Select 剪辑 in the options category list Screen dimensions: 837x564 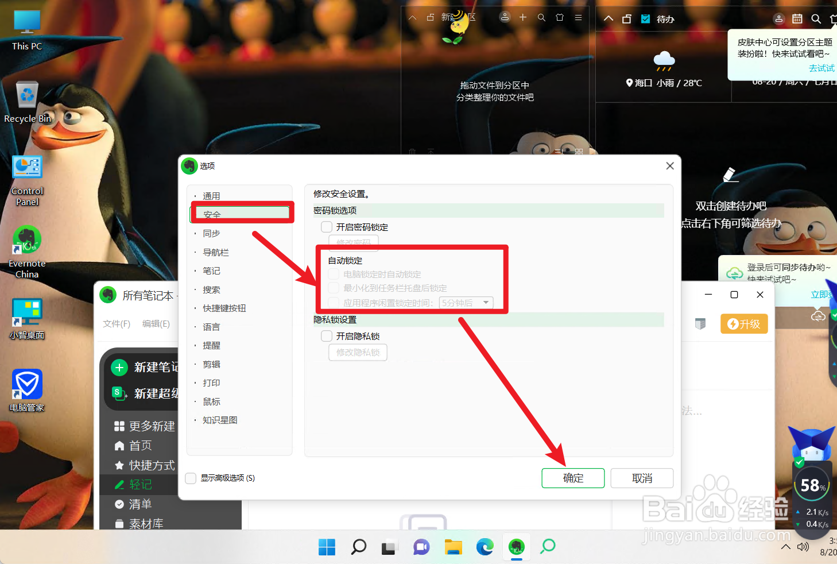(x=211, y=364)
